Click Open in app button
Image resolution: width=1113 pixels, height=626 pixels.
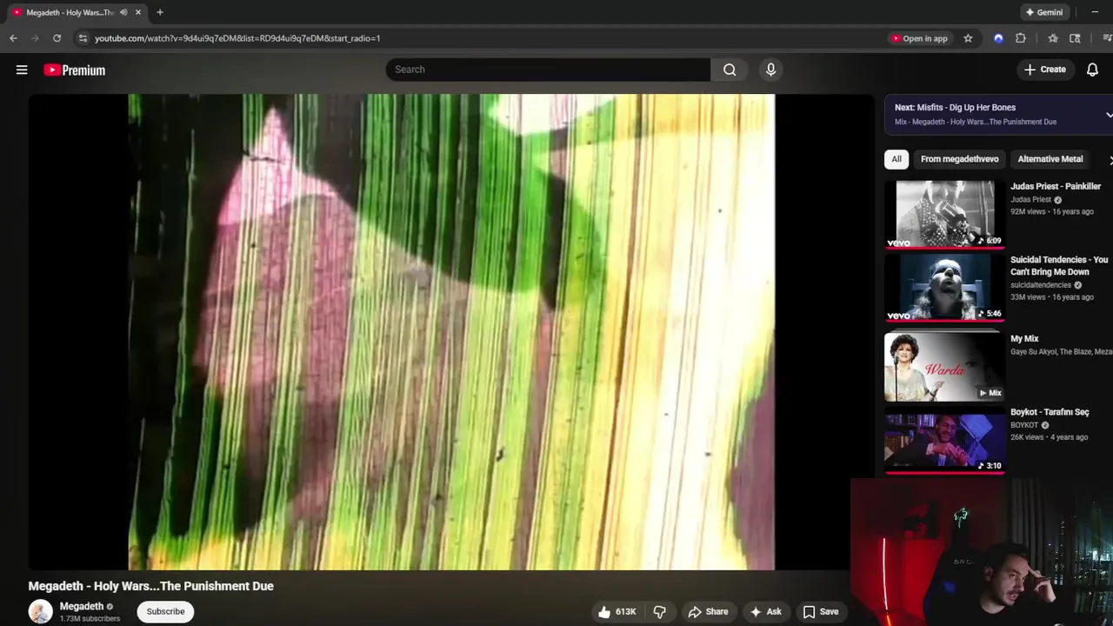point(919,38)
